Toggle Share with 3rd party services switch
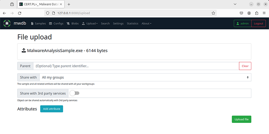 pyautogui.click(x=75, y=93)
